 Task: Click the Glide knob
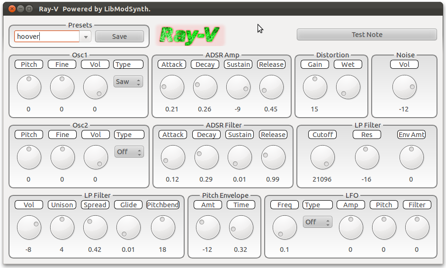[128, 228]
